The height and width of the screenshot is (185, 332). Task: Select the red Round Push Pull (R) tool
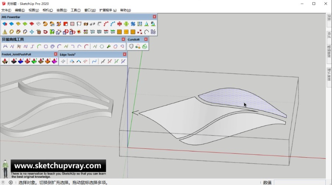27,61
